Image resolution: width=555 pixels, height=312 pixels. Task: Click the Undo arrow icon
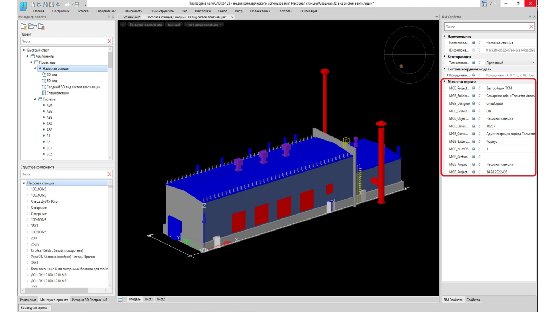click(58, 5)
